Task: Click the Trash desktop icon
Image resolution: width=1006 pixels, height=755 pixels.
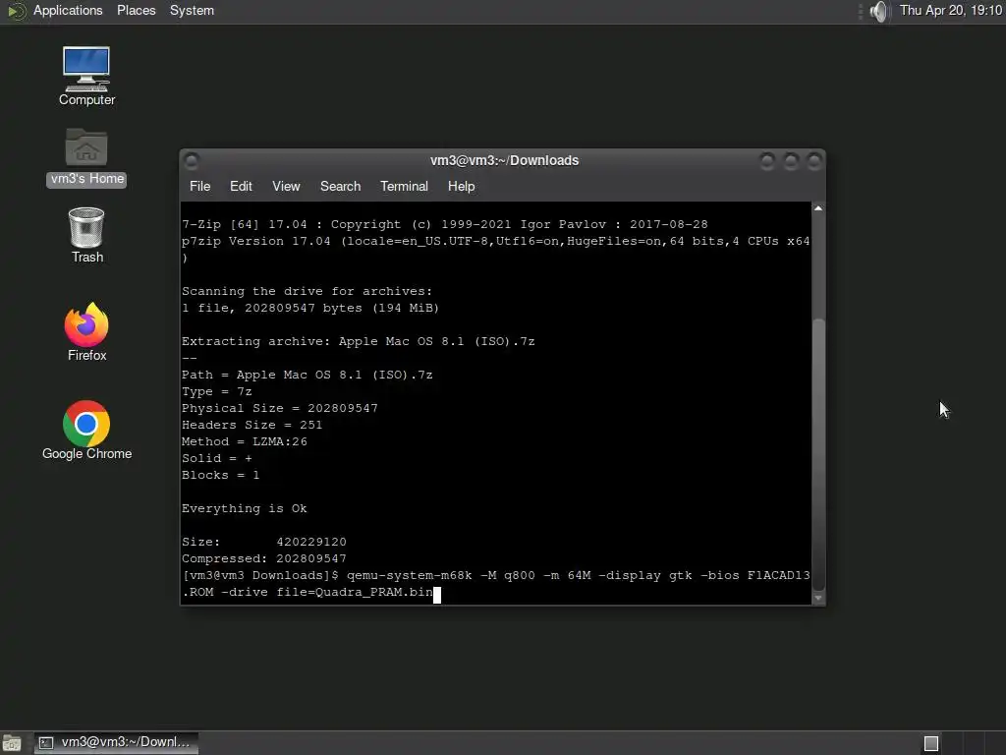Action: pos(86,235)
